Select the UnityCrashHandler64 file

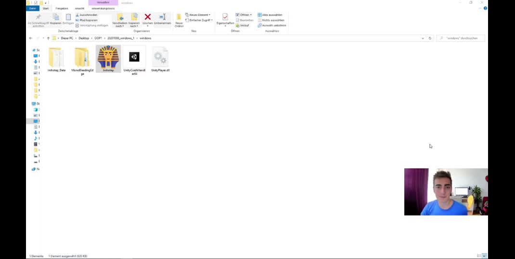coord(134,58)
